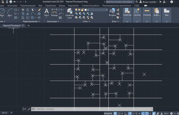Screen dimensions: 179x115
Task: Activate the Offset tool
Action: coord(39,18)
